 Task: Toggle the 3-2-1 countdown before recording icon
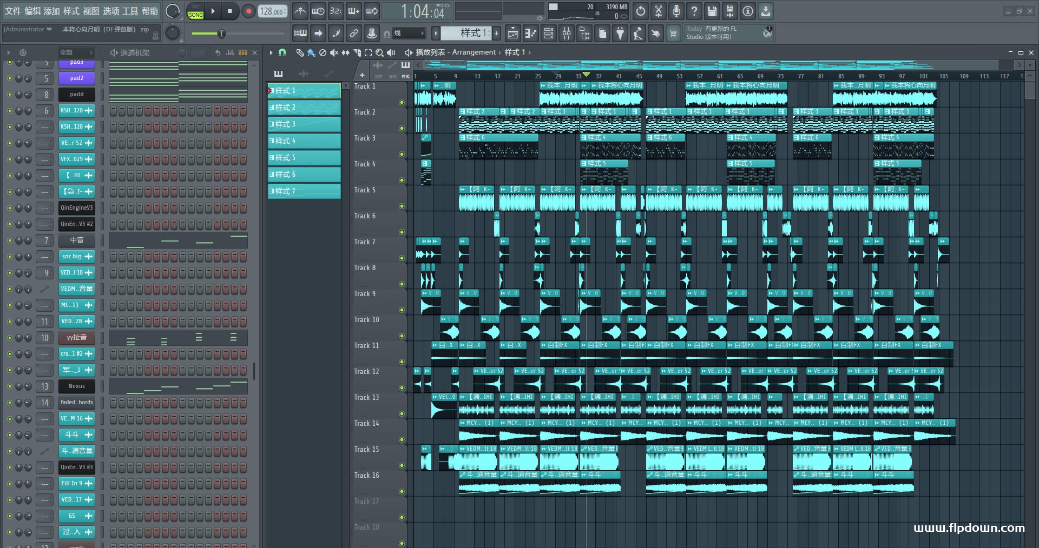pyautogui.click(x=336, y=11)
